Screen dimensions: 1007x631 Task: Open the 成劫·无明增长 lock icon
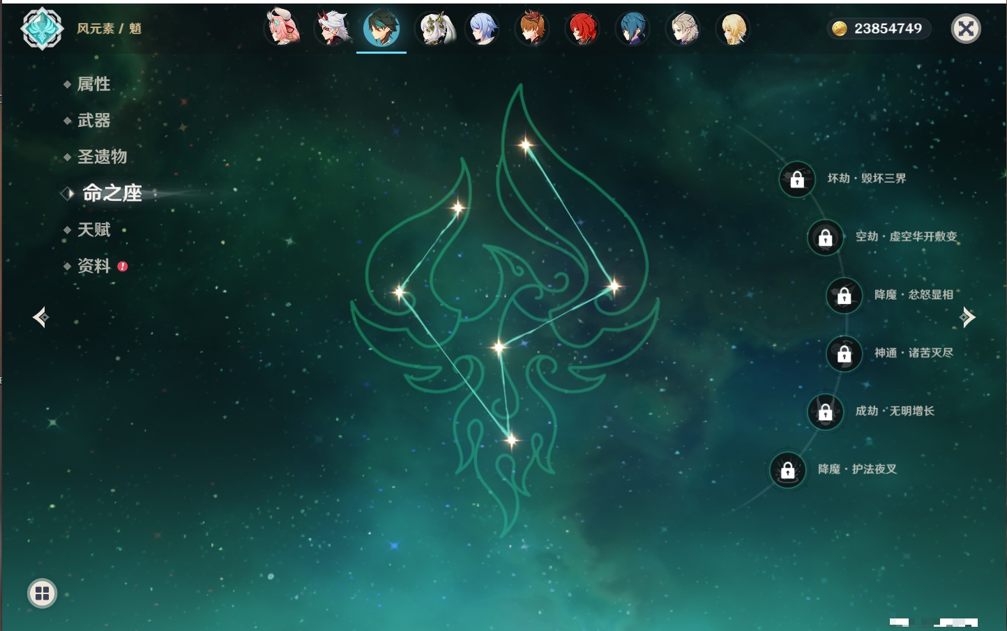tap(825, 412)
